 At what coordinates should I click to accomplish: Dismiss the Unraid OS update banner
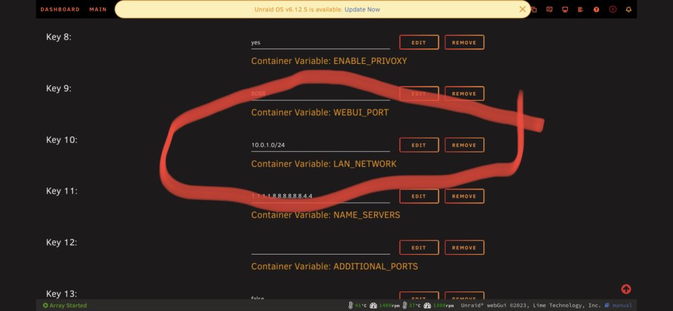522,9
